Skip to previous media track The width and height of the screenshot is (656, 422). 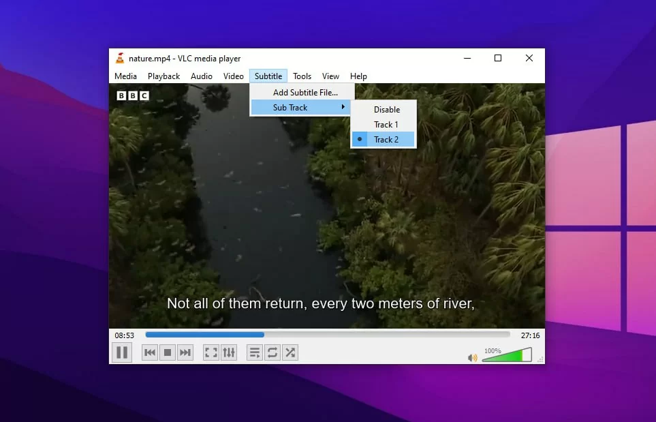(150, 352)
